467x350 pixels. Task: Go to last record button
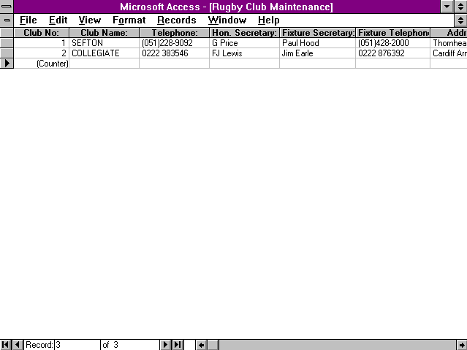tap(178, 345)
